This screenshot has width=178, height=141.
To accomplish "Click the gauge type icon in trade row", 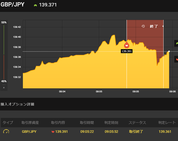I will coord(6,131).
